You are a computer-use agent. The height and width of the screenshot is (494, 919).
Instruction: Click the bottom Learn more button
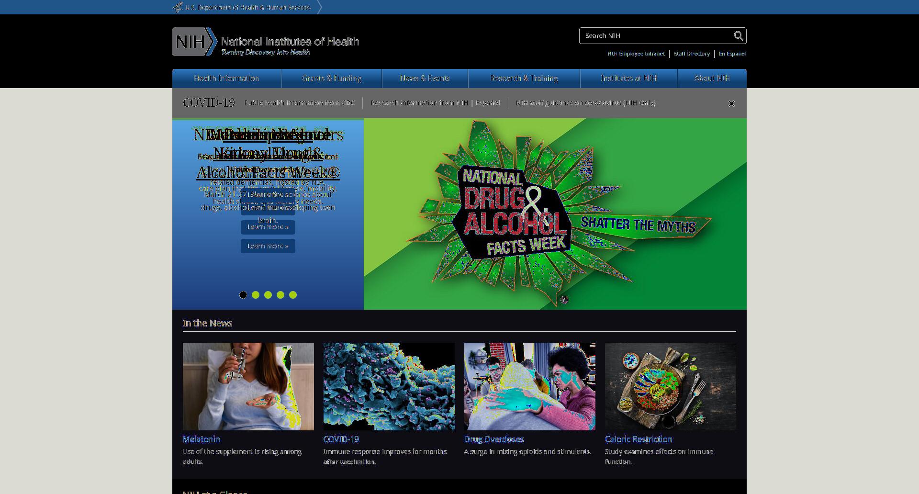pyautogui.click(x=268, y=246)
